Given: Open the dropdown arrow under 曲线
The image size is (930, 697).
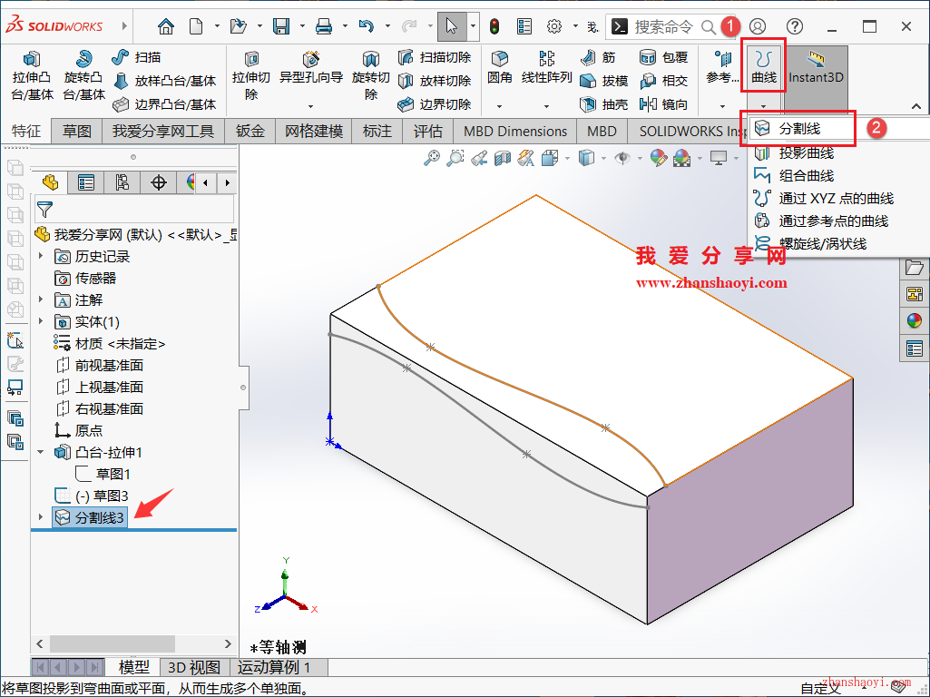Looking at the screenshot, I should click(x=763, y=105).
